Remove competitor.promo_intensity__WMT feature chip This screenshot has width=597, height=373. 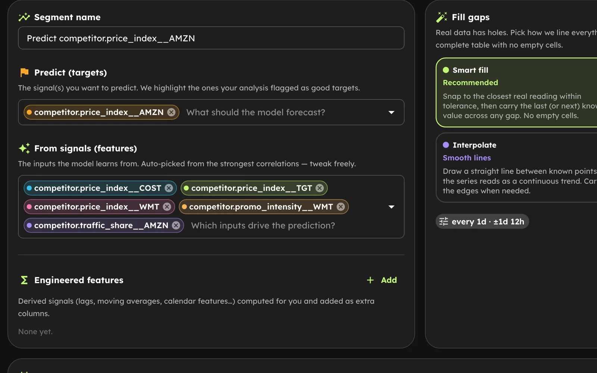[x=341, y=207]
